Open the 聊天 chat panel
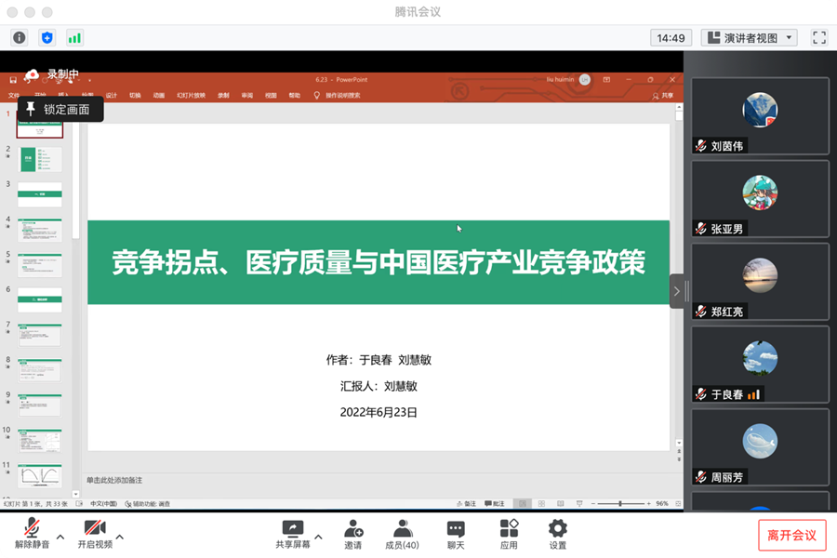The image size is (837, 558). tap(456, 534)
